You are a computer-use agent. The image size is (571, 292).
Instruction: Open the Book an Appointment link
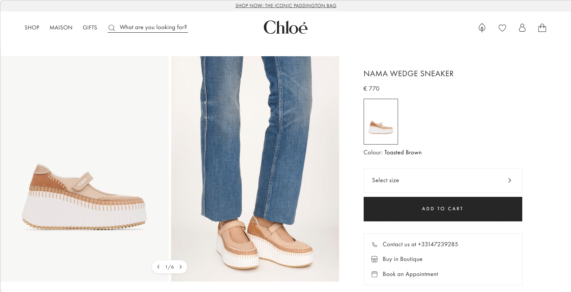(x=410, y=274)
